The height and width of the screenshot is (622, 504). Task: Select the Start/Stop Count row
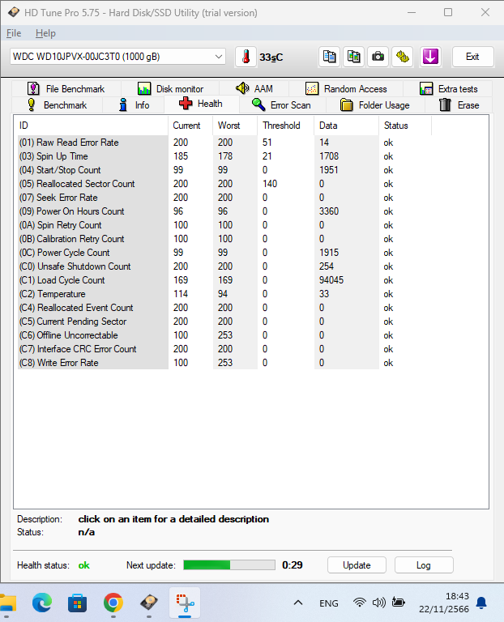[224, 170]
